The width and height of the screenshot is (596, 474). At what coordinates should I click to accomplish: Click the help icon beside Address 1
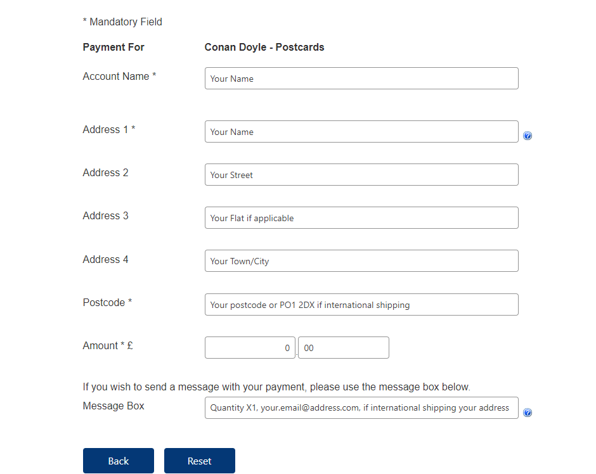pyautogui.click(x=528, y=136)
